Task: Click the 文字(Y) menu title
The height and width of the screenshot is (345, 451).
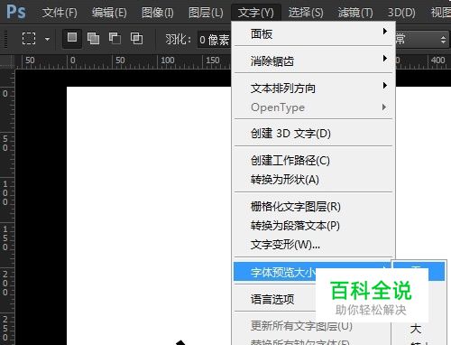Action: click(x=256, y=13)
